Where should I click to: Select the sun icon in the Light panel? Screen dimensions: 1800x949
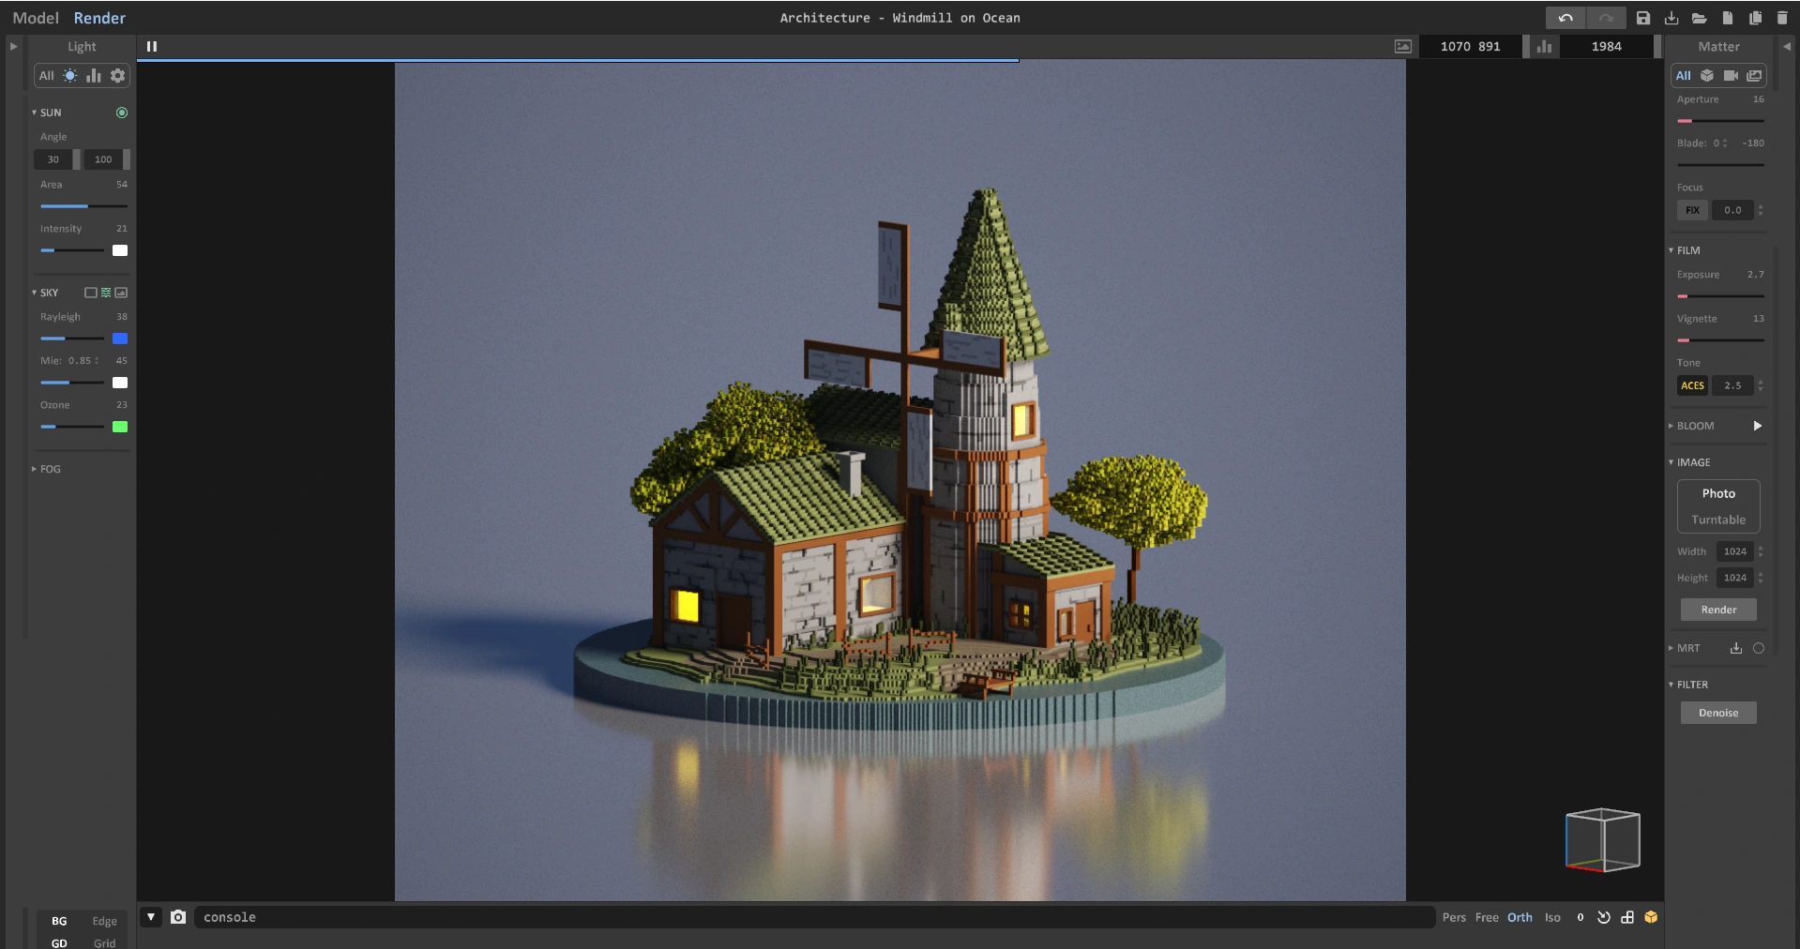pos(70,76)
